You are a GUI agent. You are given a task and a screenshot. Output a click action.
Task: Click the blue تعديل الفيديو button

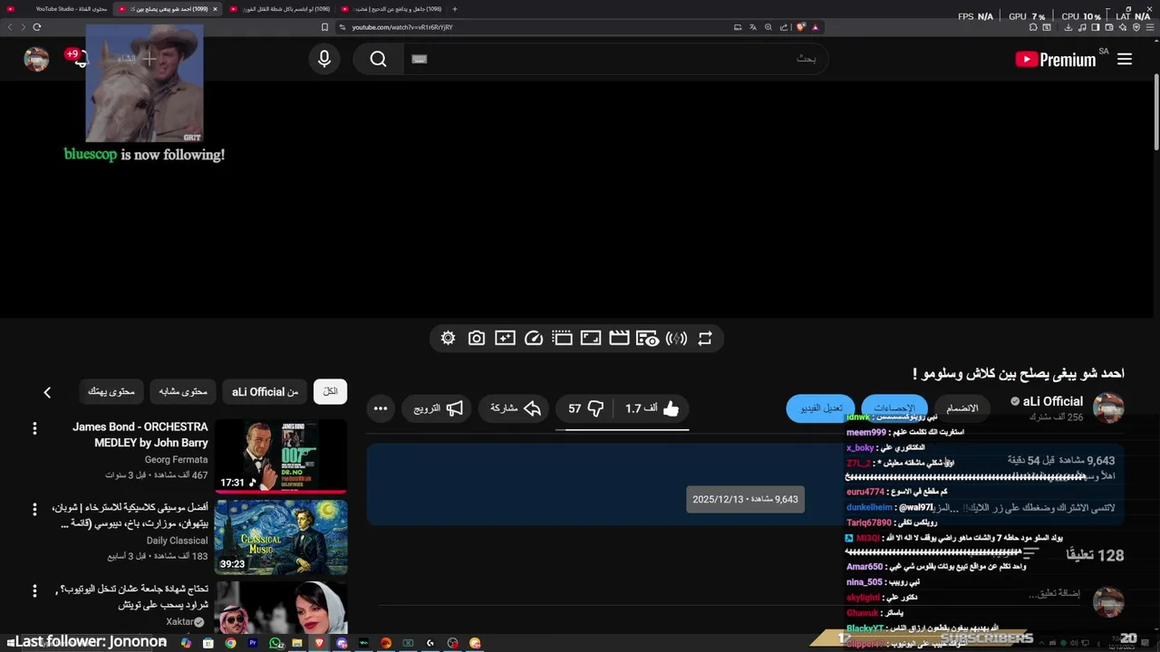pos(821,408)
